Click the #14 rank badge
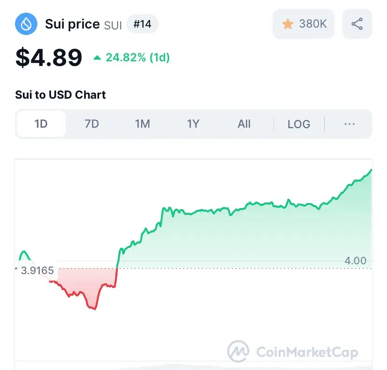This screenshot has width=387, height=370. click(143, 24)
